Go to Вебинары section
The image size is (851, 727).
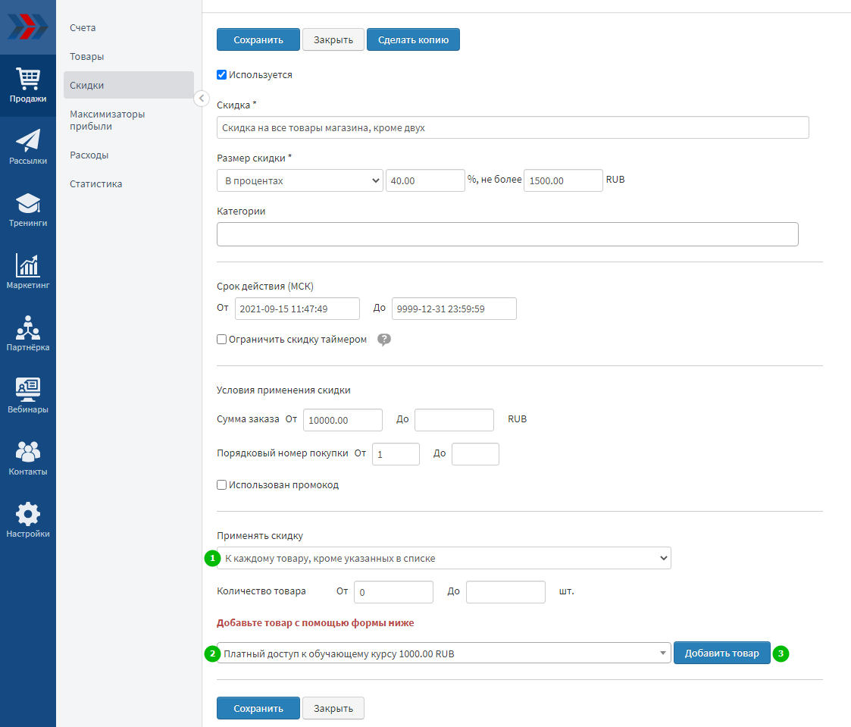(28, 396)
